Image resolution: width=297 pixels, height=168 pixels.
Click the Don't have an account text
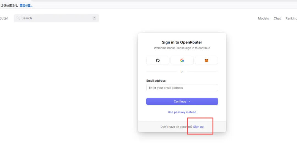176,127
